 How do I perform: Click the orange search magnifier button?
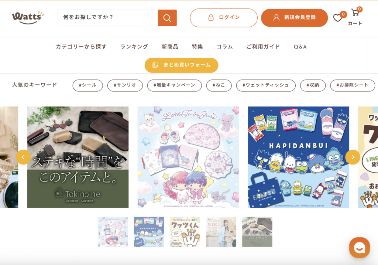pyautogui.click(x=167, y=18)
